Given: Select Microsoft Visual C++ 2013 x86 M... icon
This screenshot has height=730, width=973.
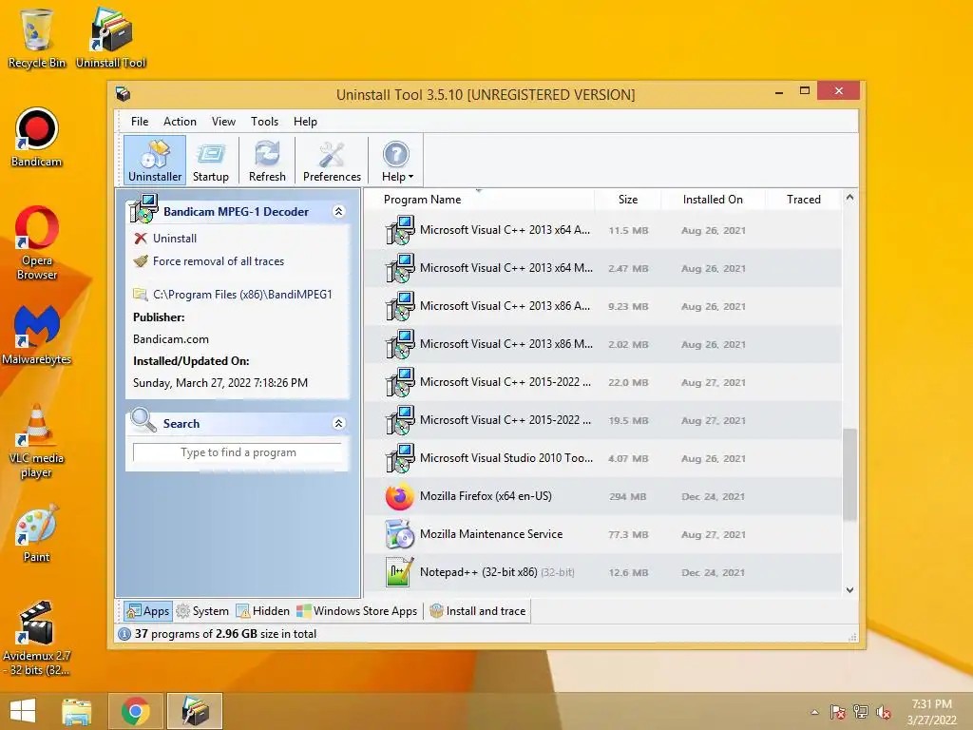Looking at the screenshot, I should [400, 344].
